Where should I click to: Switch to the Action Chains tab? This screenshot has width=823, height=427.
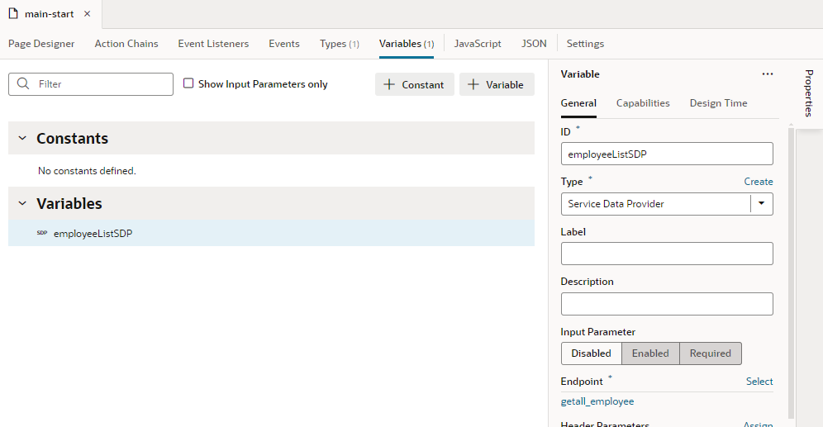pos(126,44)
